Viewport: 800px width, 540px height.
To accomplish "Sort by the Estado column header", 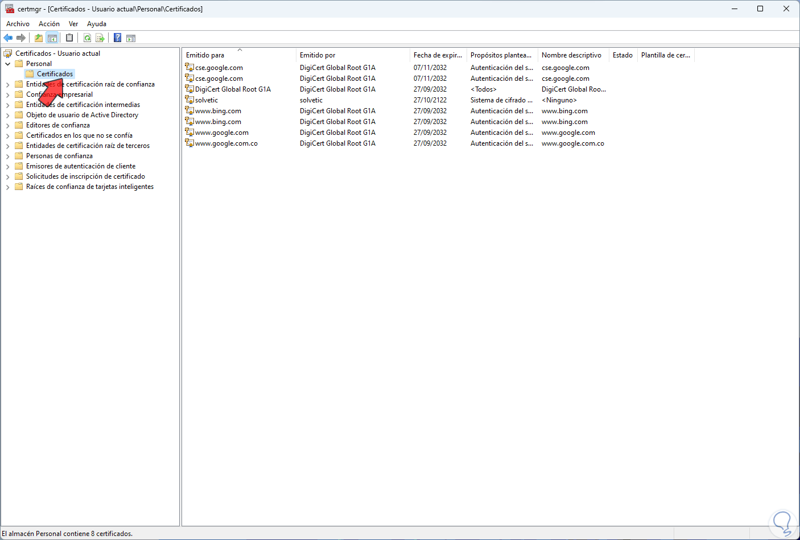I will click(x=623, y=55).
